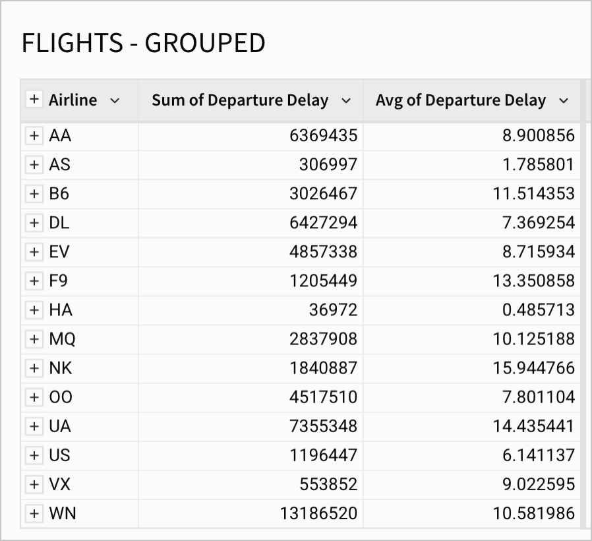Expand all groups via header plus icon
This screenshot has width=592, height=541.
[34, 100]
